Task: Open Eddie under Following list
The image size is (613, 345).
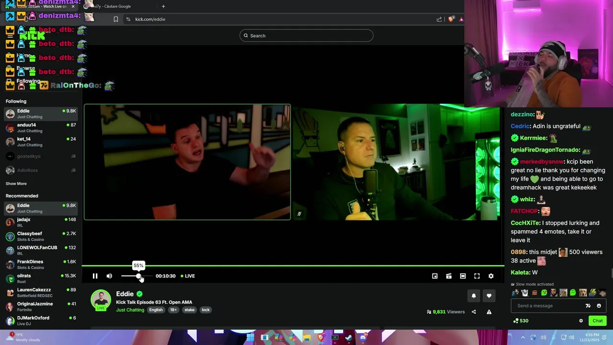Action: (x=41, y=114)
